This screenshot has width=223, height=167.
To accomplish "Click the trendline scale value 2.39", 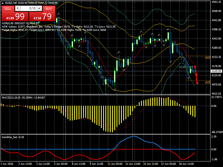I will [214, 137].
